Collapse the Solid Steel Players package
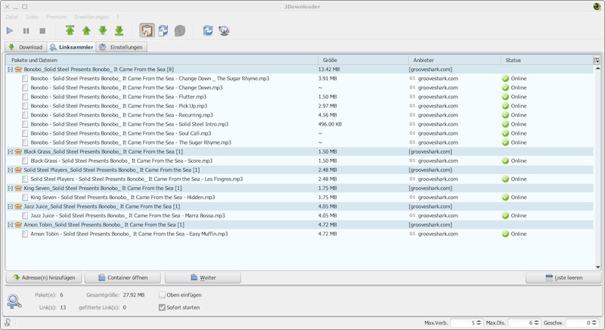 pos(10,170)
